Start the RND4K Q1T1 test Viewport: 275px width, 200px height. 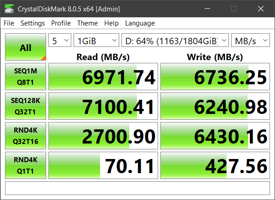tap(26, 165)
